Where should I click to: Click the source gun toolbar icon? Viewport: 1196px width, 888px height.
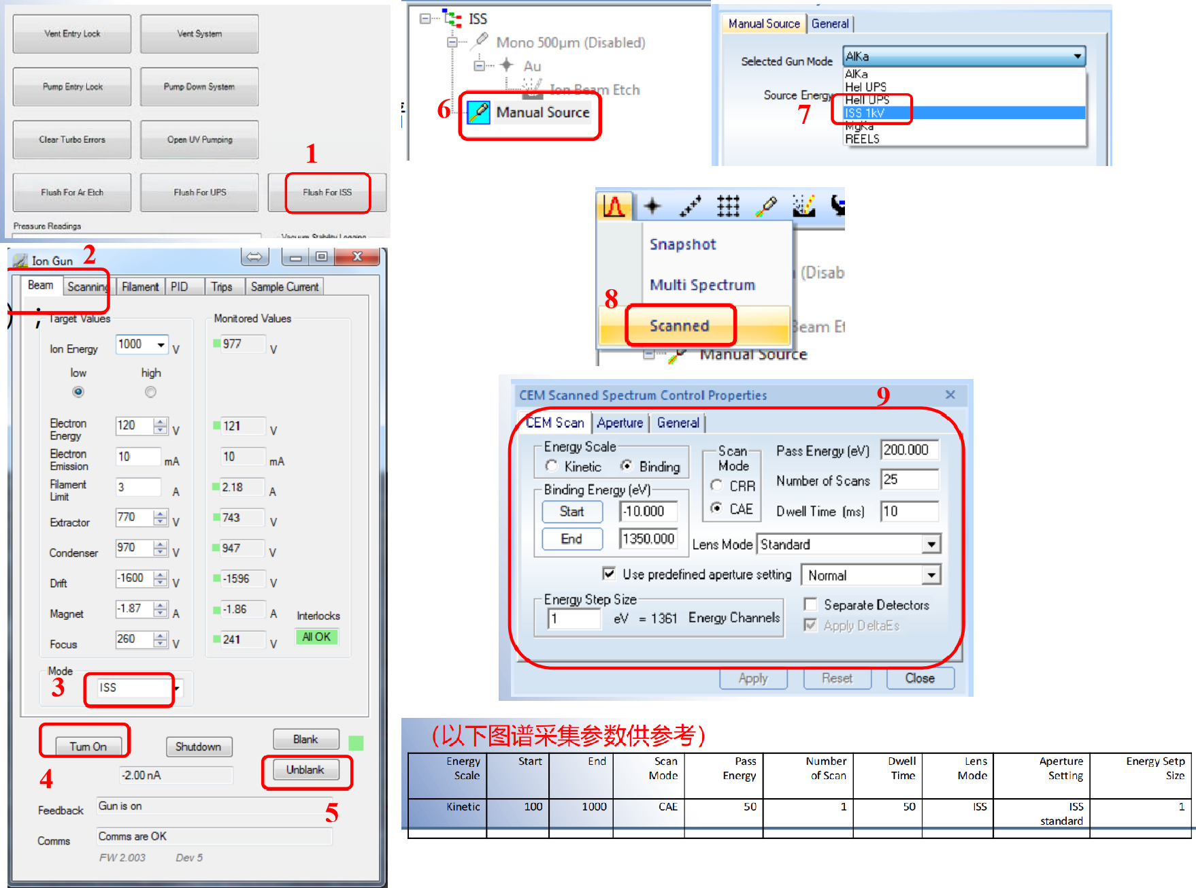click(x=766, y=205)
